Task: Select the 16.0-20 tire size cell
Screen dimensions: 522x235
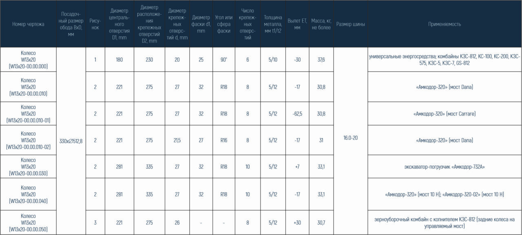Action: pos(351,138)
